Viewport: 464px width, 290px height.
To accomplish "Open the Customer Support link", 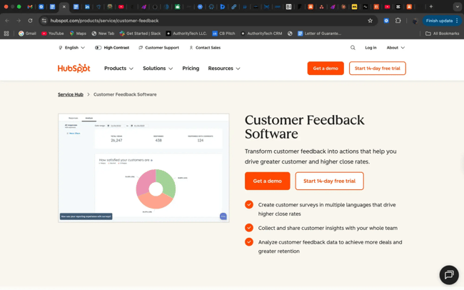I will click(x=158, y=47).
